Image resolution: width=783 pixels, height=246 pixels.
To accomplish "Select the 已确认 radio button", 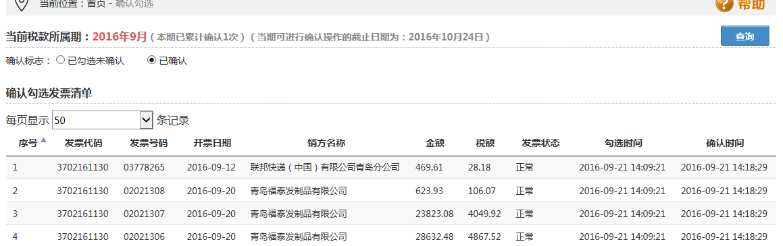I will coord(151,60).
